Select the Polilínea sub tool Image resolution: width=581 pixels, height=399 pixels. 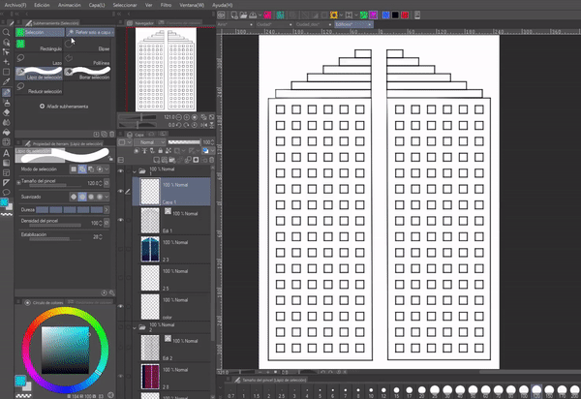[87, 59]
